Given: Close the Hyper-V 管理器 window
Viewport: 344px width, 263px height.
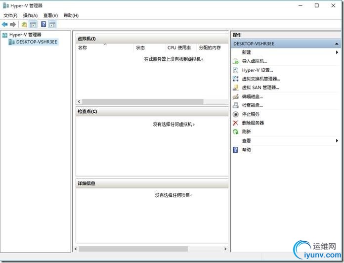Looking at the screenshot, I should tap(333, 5).
